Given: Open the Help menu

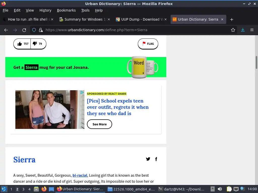Looking at the screenshot, I should point(99,10).
